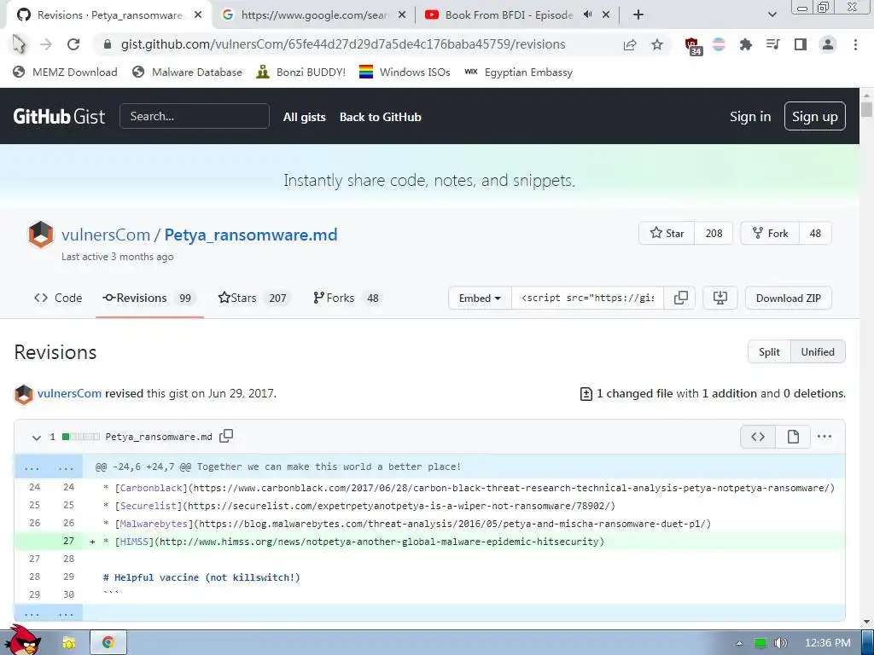Open the Petya_ransomware.md title link
Image resolution: width=874 pixels, height=655 pixels.
(251, 235)
